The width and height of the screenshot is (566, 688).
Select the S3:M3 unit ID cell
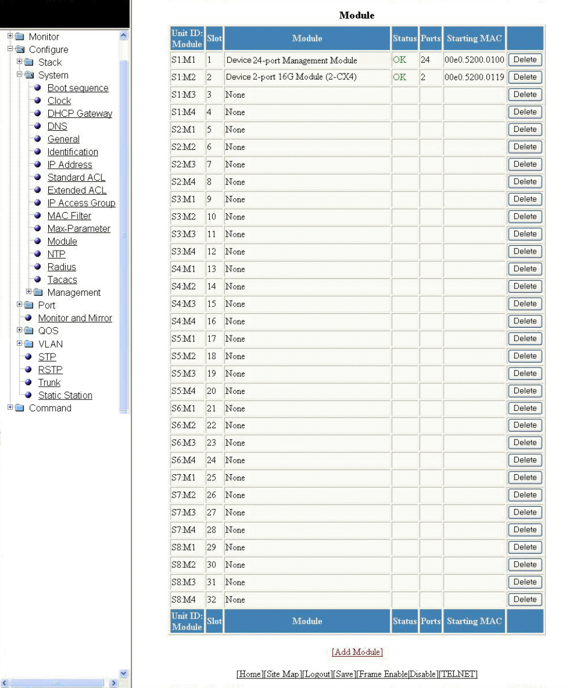[x=187, y=234]
